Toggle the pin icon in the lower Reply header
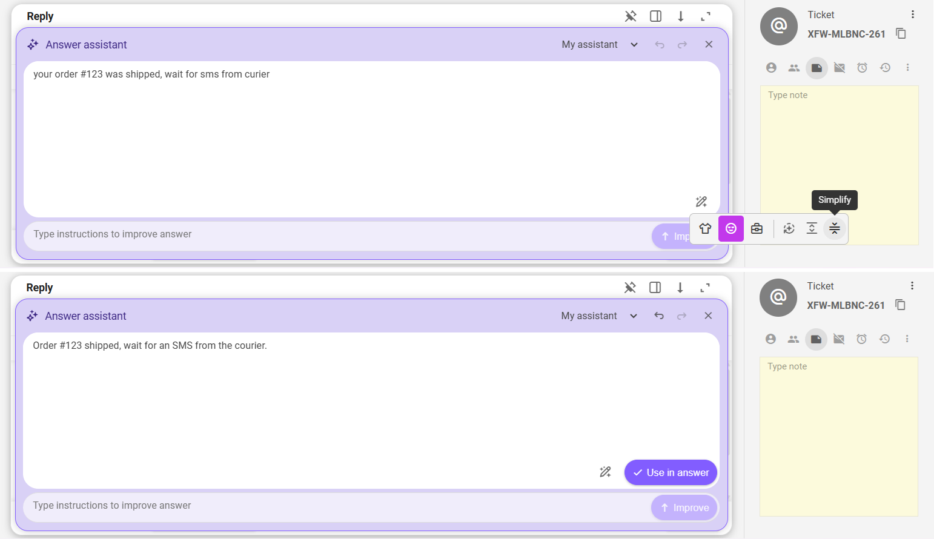 630,288
